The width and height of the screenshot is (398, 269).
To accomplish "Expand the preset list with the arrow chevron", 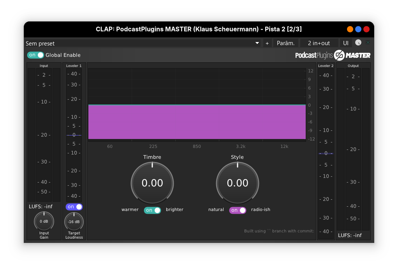I will tap(257, 43).
